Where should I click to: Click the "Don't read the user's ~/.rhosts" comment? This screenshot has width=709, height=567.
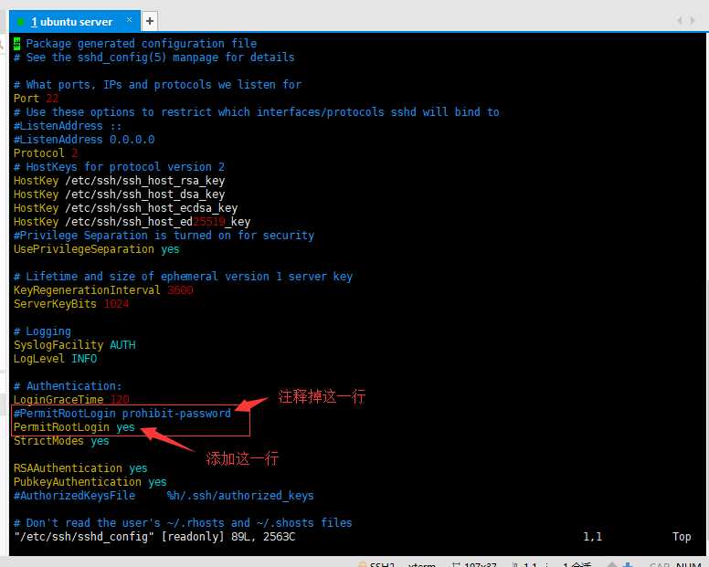[183, 523]
